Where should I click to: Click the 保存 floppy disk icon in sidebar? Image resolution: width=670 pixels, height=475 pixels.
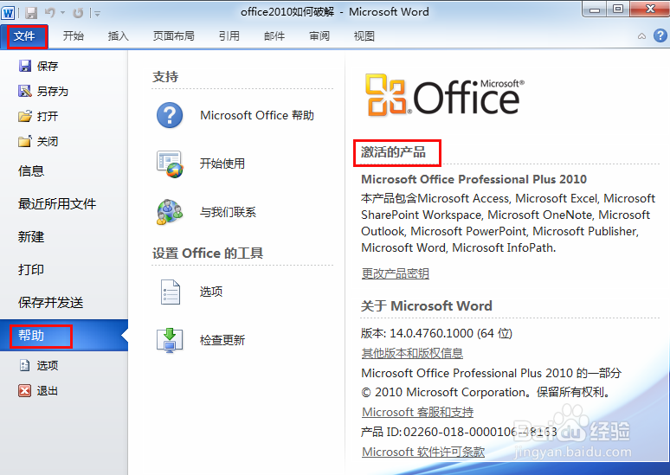(x=25, y=66)
